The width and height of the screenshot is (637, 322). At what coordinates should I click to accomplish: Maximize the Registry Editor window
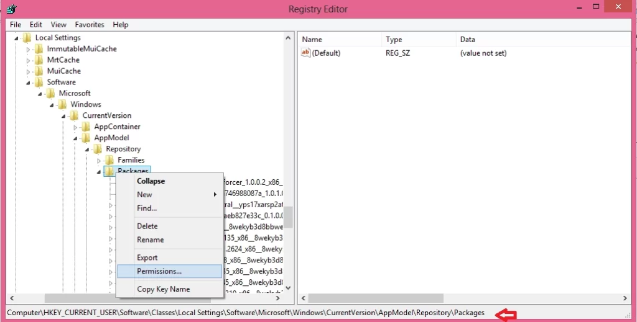(x=596, y=6)
